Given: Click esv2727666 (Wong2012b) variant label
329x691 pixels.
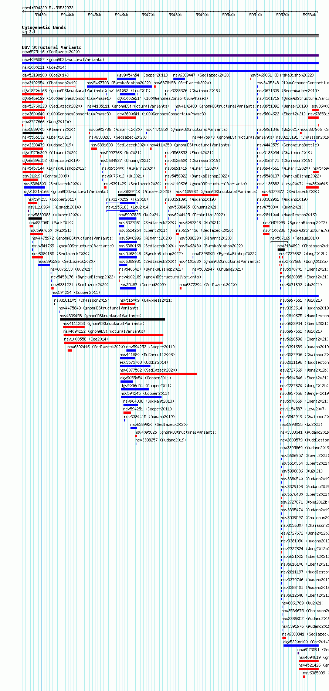Looking at the screenshot, I should pyautogui.click(x=46, y=122).
